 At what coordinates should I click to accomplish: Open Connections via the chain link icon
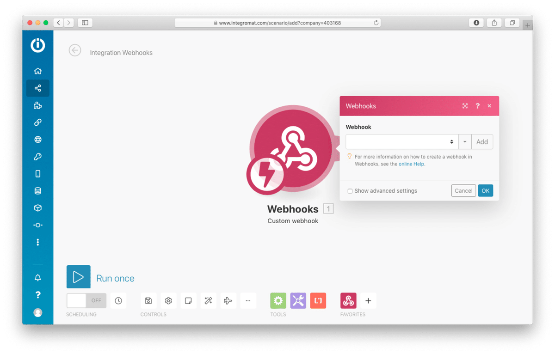37,122
